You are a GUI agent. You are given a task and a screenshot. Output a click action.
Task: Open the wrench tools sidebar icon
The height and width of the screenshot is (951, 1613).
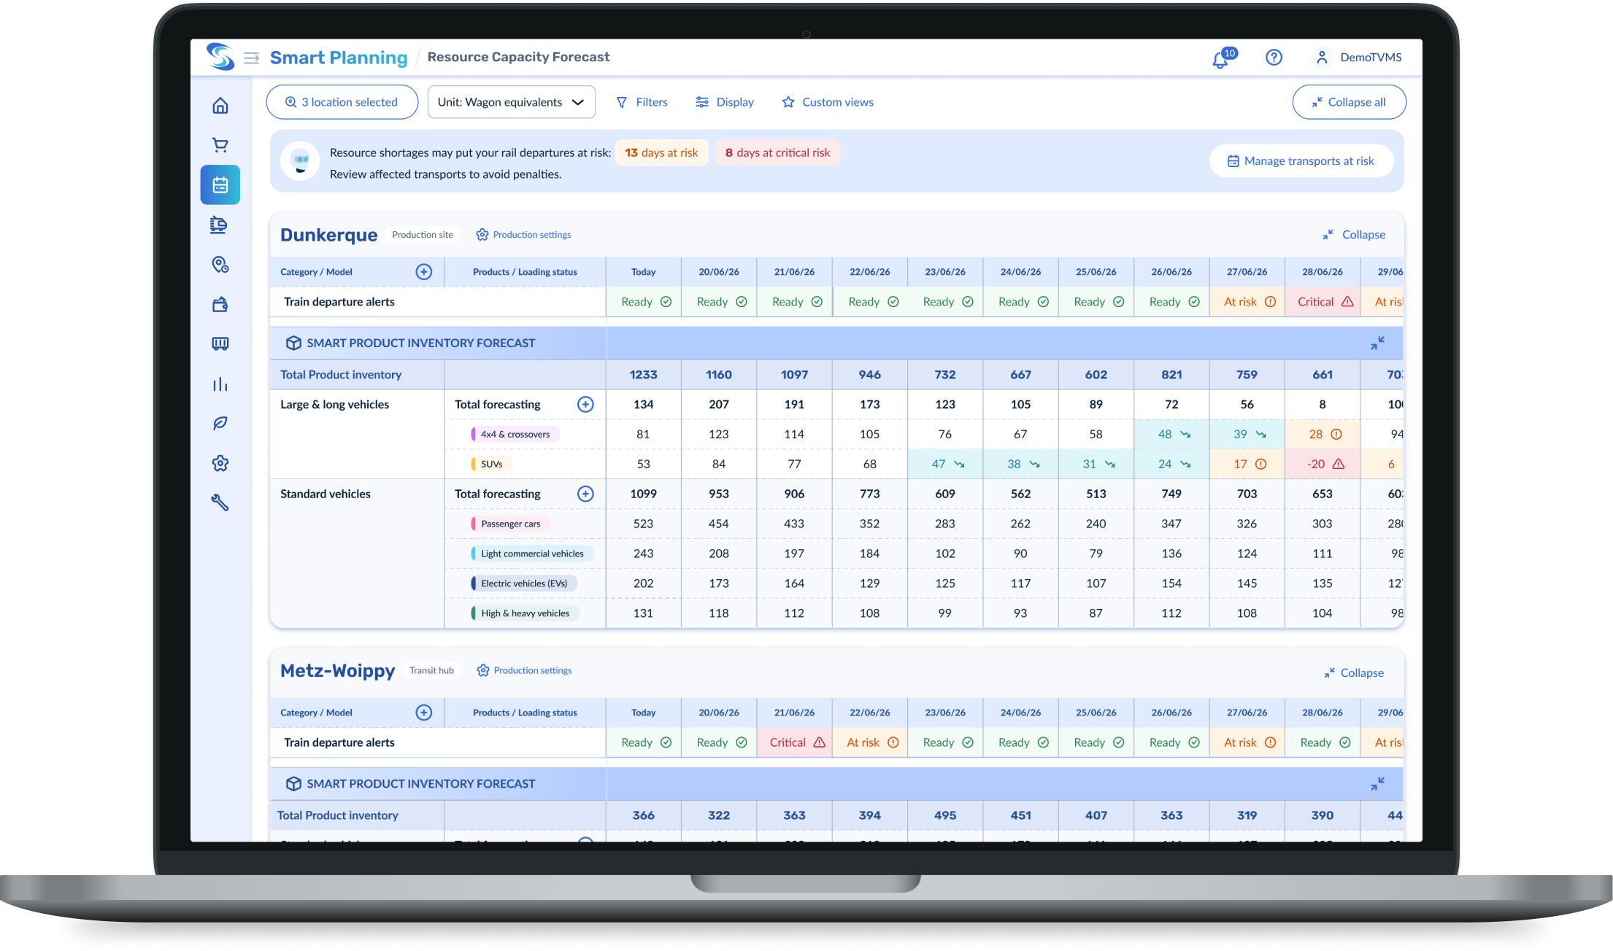coord(220,502)
